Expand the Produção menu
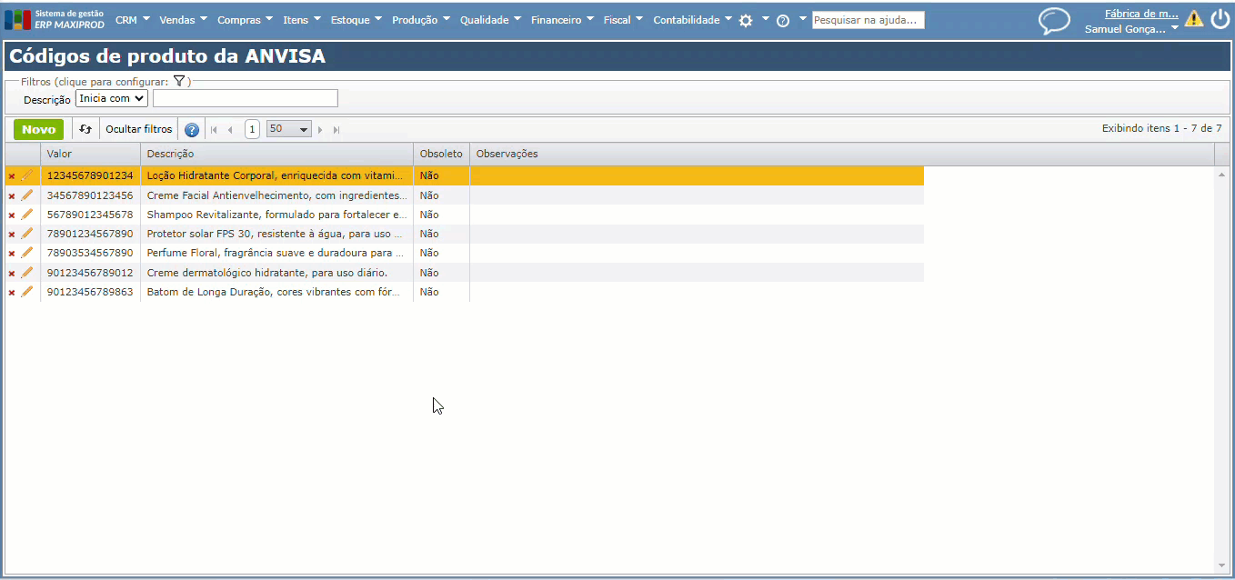1235x580 pixels. tap(422, 20)
